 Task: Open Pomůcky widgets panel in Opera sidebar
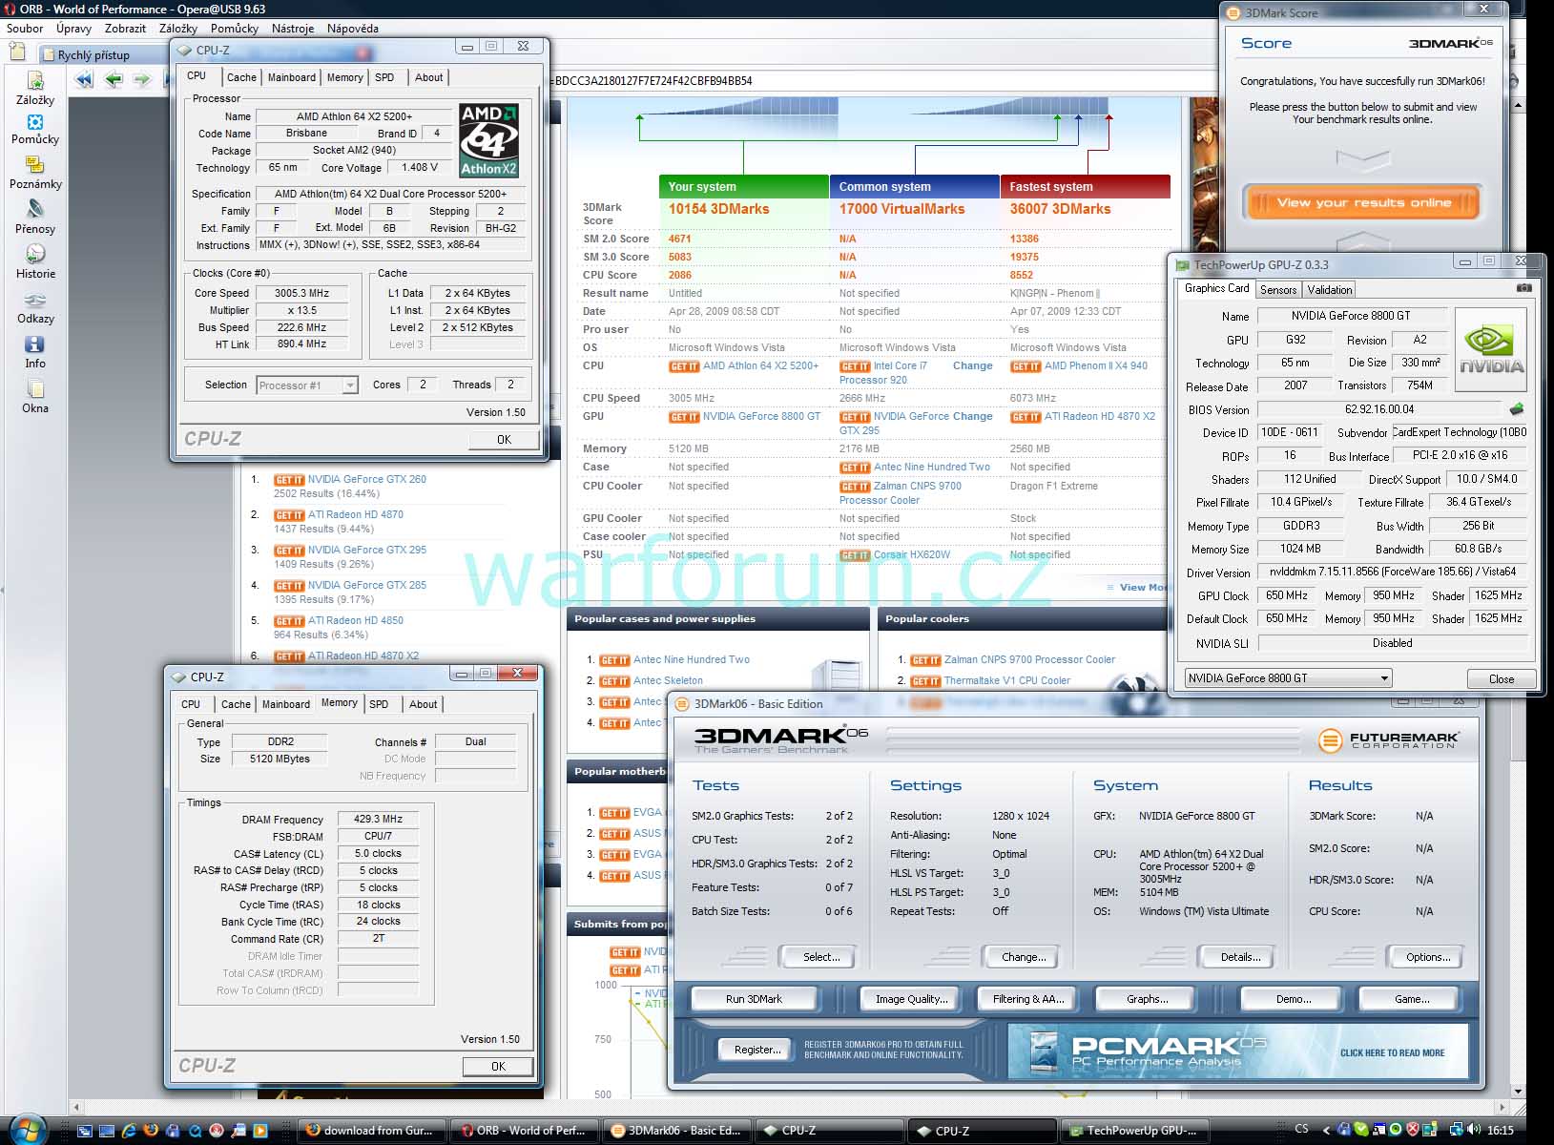click(x=35, y=130)
